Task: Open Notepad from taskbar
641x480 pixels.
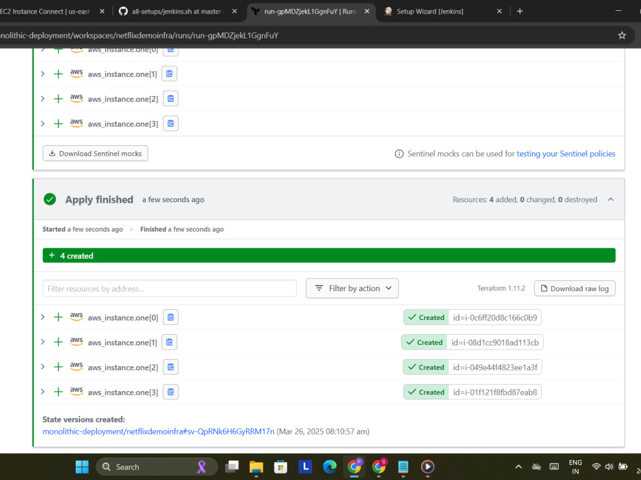Action: point(403,467)
